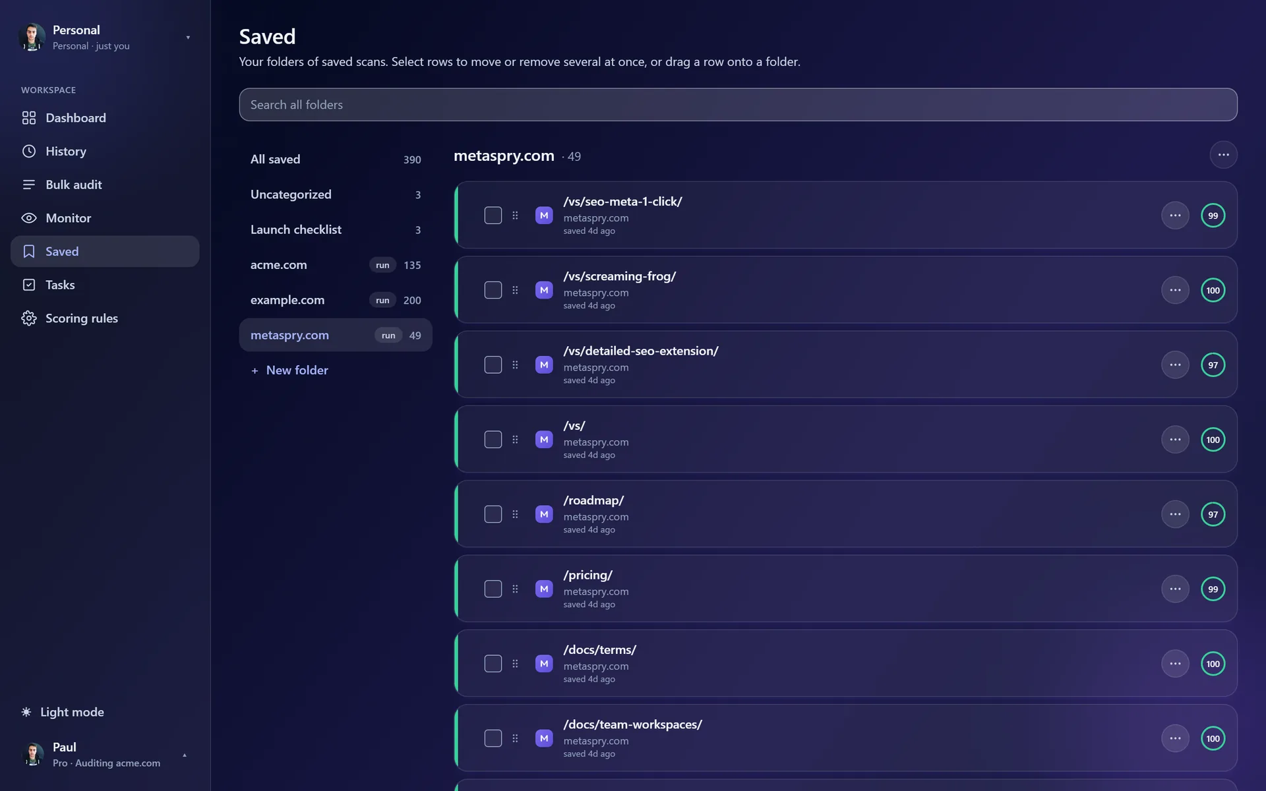Select the /vs/detailed-seo-extension/ row checkbox
The width and height of the screenshot is (1266, 791).
pos(493,365)
